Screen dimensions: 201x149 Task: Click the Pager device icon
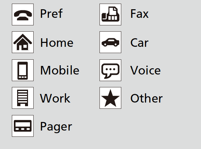click(23, 126)
